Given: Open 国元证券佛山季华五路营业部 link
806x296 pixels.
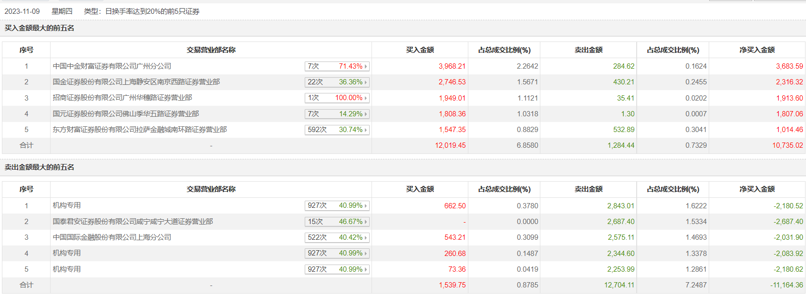Looking at the screenshot, I should point(125,114).
